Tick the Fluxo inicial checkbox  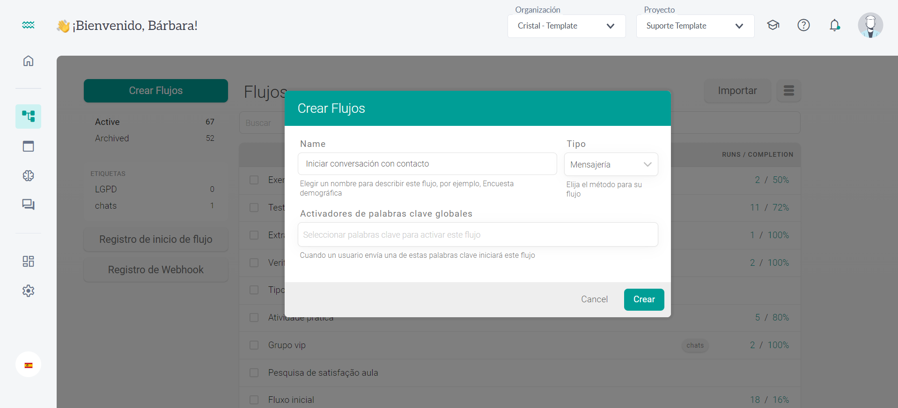pos(254,400)
